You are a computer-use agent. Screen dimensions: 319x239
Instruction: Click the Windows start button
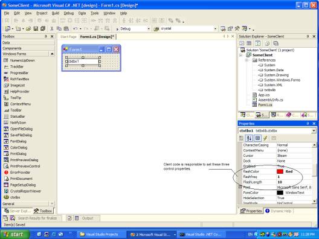coord(14,234)
